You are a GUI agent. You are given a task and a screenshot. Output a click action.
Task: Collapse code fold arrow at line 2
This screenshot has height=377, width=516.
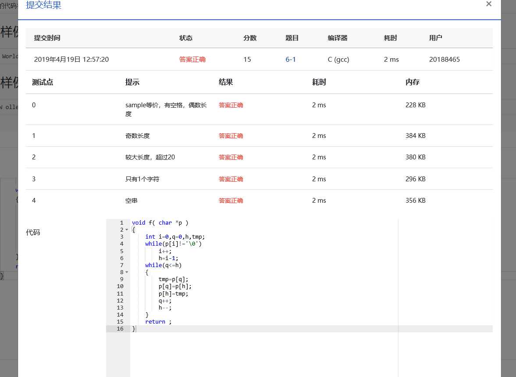click(127, 230)
